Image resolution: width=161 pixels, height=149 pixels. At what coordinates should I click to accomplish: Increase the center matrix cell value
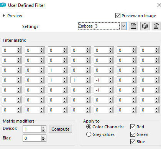tap(88, 79)
